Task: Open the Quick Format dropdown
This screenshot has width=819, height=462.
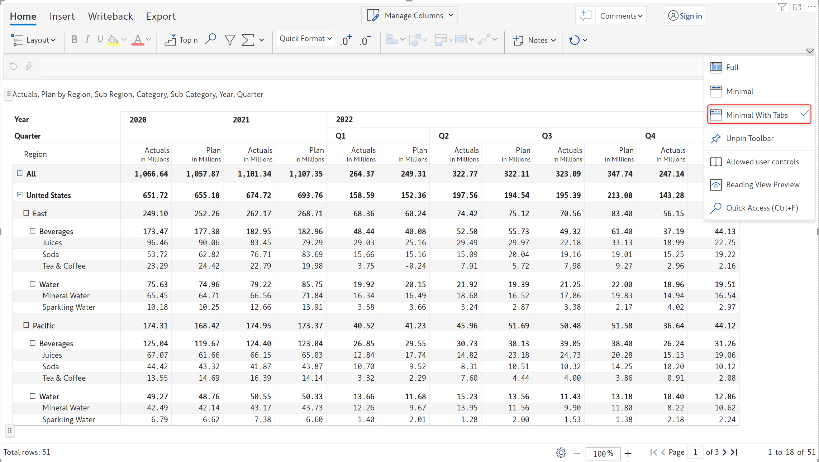Action: [306, 39]
